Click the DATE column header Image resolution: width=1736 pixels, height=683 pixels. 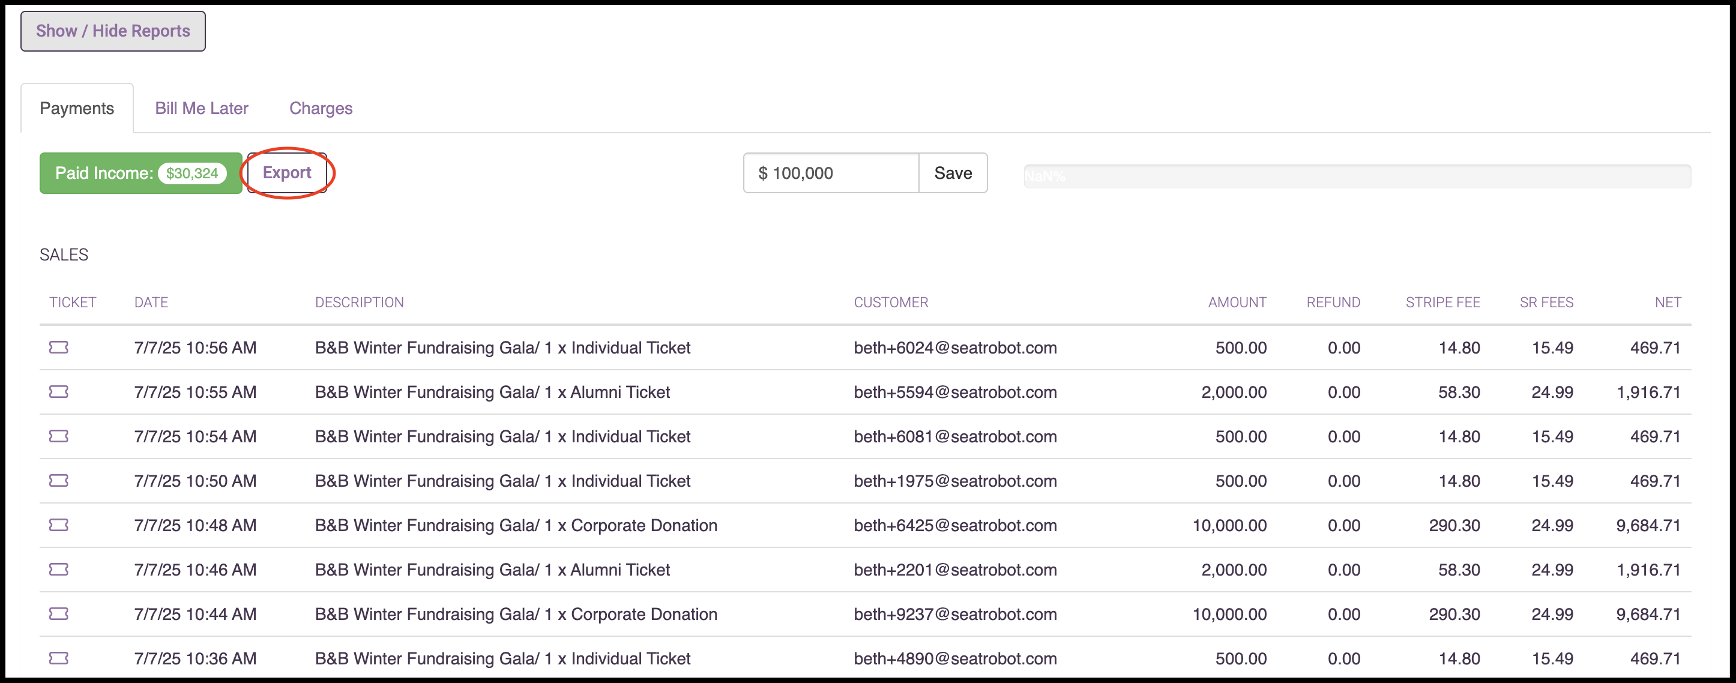tap(151, 302)
